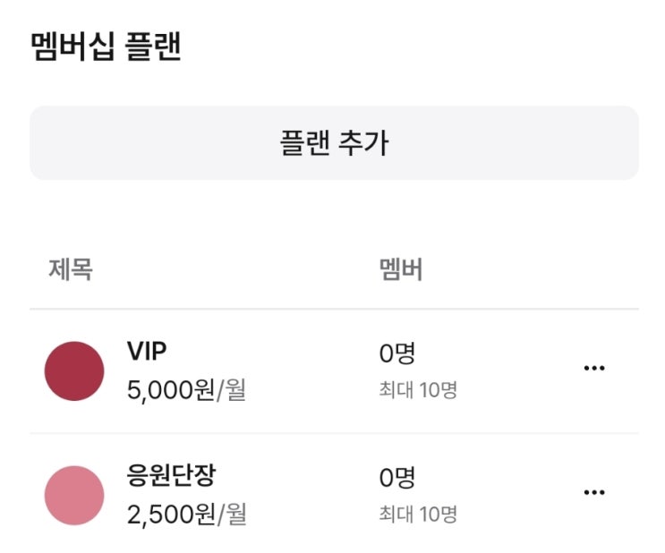Select the VIP plan title
The image size is (665, 553).
click(147, 352)
